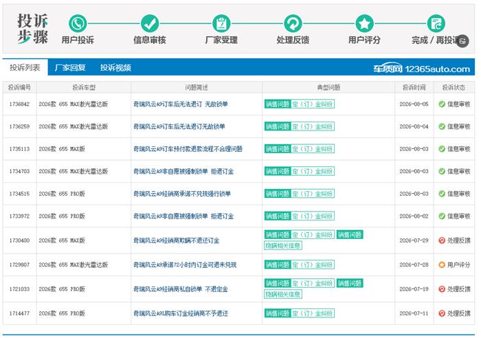This screenshot has width=481, height=338.
Task: Click the green status icon in row 1733972
Action: (x=442, y=216)
